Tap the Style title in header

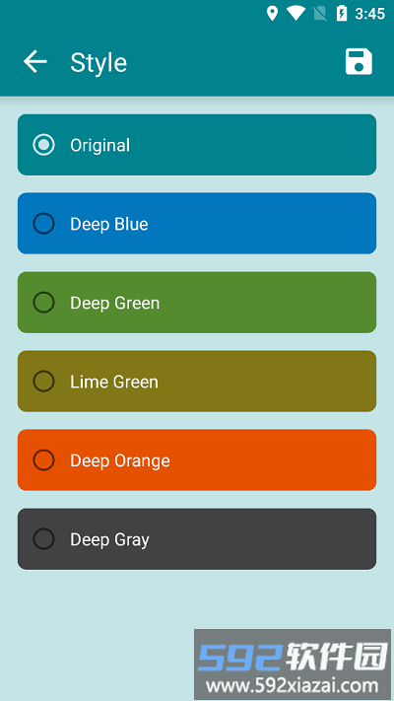98,62
